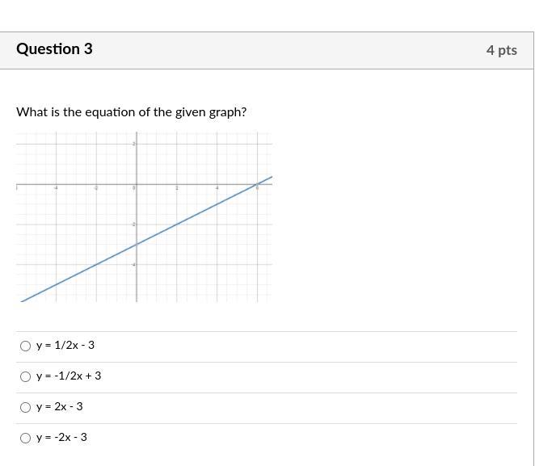Choose the y = -1/2x + 3 radio option

25,376
